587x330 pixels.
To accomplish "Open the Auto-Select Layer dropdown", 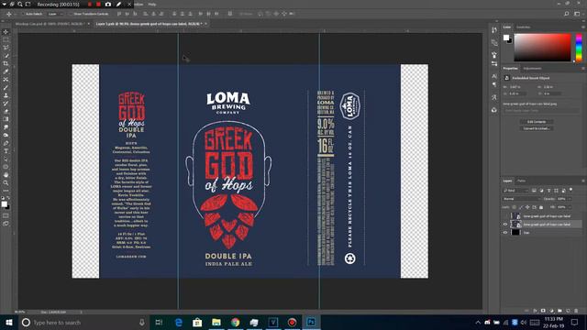I will (55, 14).
